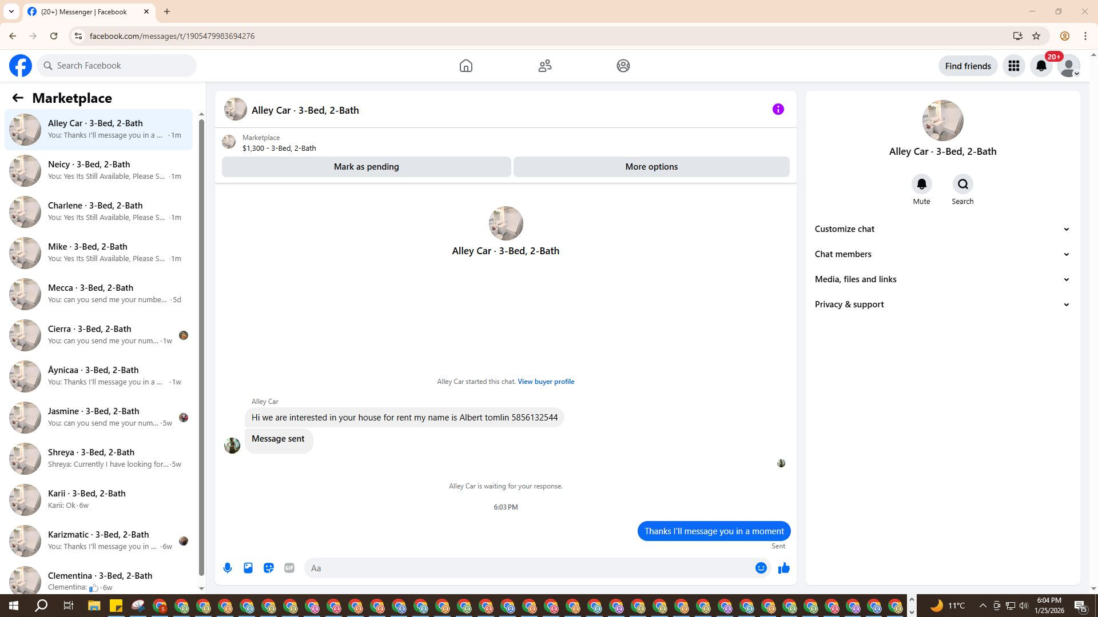
Task: Open notifications bell with 20+ badge
Action: (x=1041, y=66)
